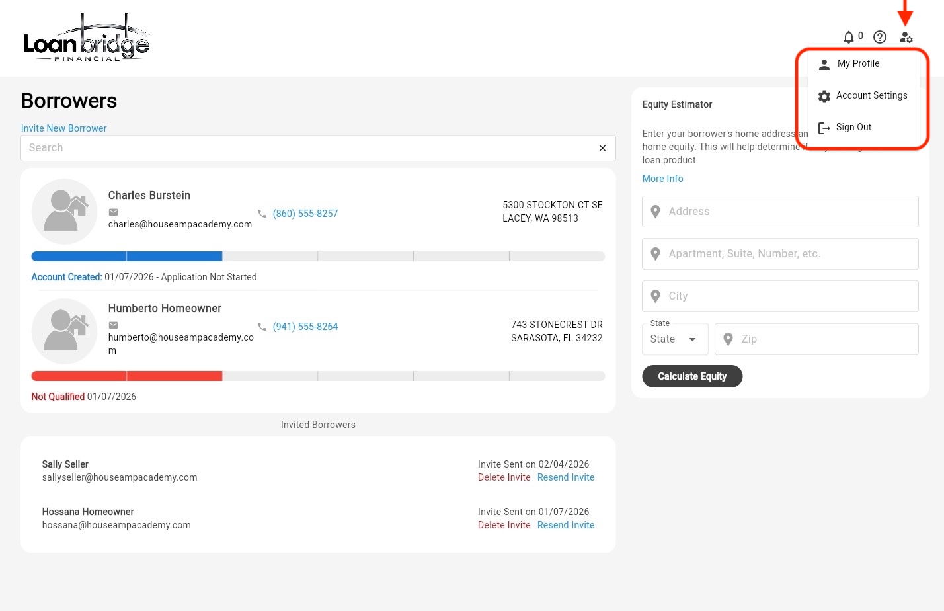Screen dimensions: 944x611
Task: Click Resend Invite for Sally Seller
Action: (x=566, y=477)
